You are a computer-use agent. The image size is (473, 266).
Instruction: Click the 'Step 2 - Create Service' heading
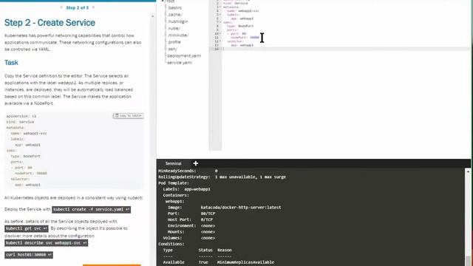point(50,23)
